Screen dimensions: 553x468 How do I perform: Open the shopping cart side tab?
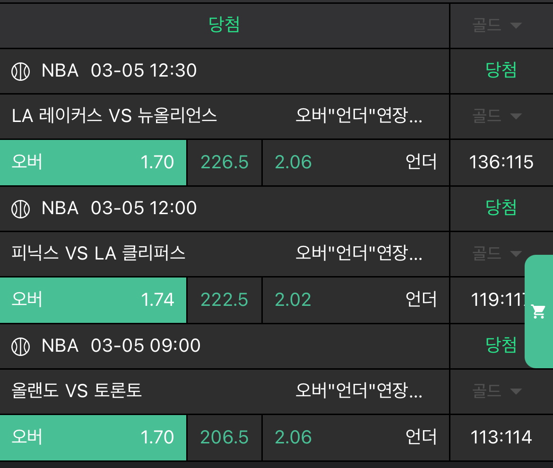[x=539, y=312]
